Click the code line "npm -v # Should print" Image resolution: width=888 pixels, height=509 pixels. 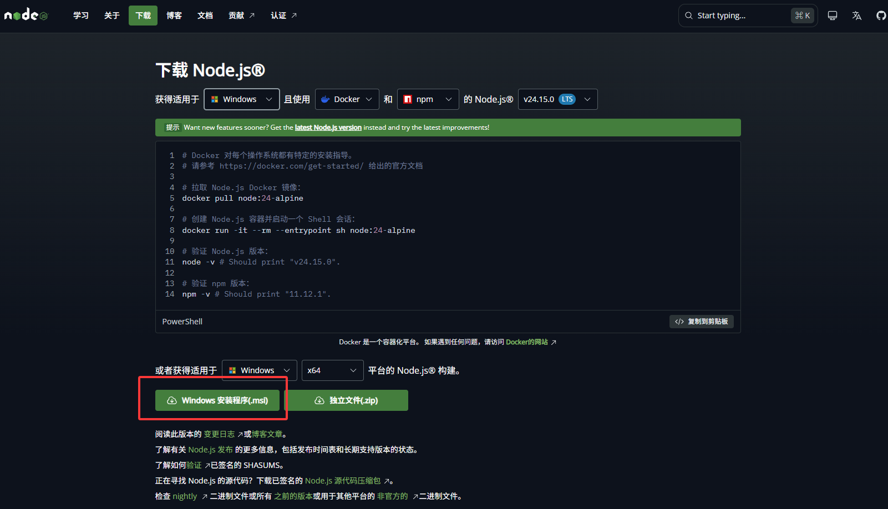257,294
